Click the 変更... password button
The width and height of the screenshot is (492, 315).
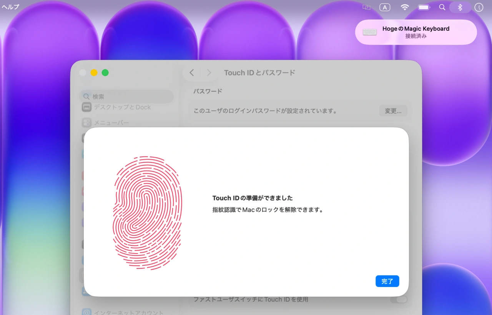tap(393, 111)
